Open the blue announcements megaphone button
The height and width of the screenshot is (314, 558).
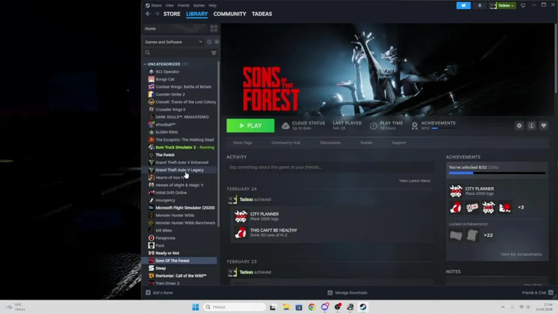click(463, 5)
